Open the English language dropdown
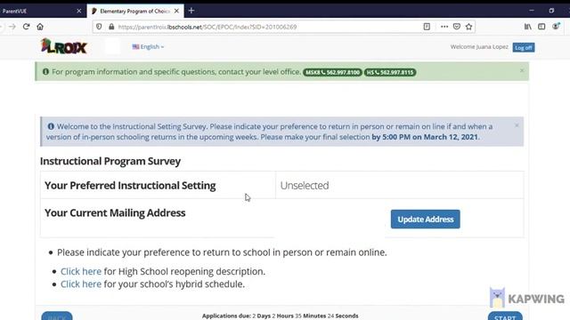This screenshot has height=320, width=570. point(148,47)
